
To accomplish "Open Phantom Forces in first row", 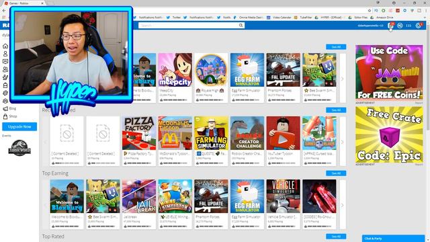I will coord(284,78).
